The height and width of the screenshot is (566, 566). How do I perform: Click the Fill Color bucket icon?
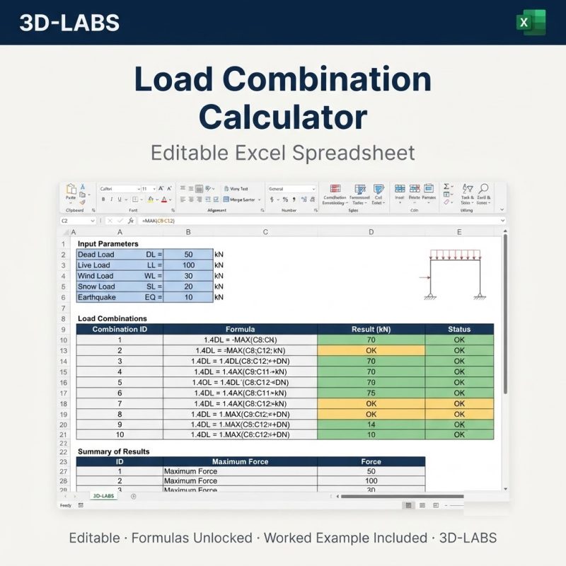151,200
